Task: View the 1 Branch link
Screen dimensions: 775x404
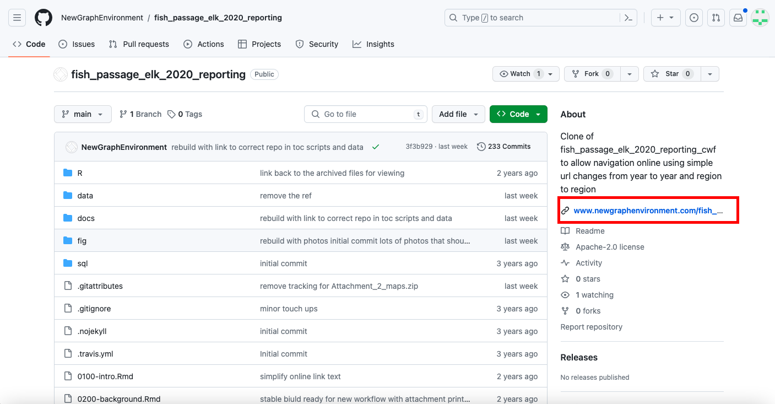Action: coord(140,114)
